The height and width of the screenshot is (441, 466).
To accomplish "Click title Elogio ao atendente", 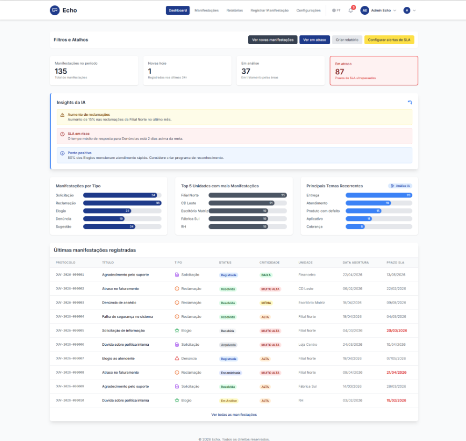I will click(118, 358).
